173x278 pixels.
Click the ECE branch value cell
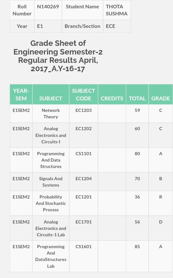[117, 26]
